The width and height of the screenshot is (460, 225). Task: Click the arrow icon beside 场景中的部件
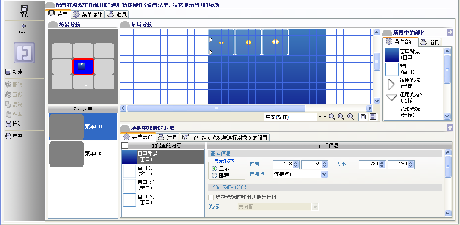450,33
